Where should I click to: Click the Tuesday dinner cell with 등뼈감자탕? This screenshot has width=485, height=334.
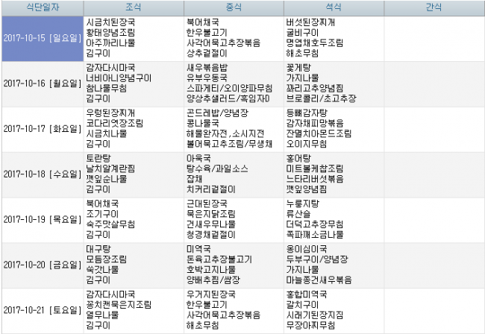click(333, 128)
